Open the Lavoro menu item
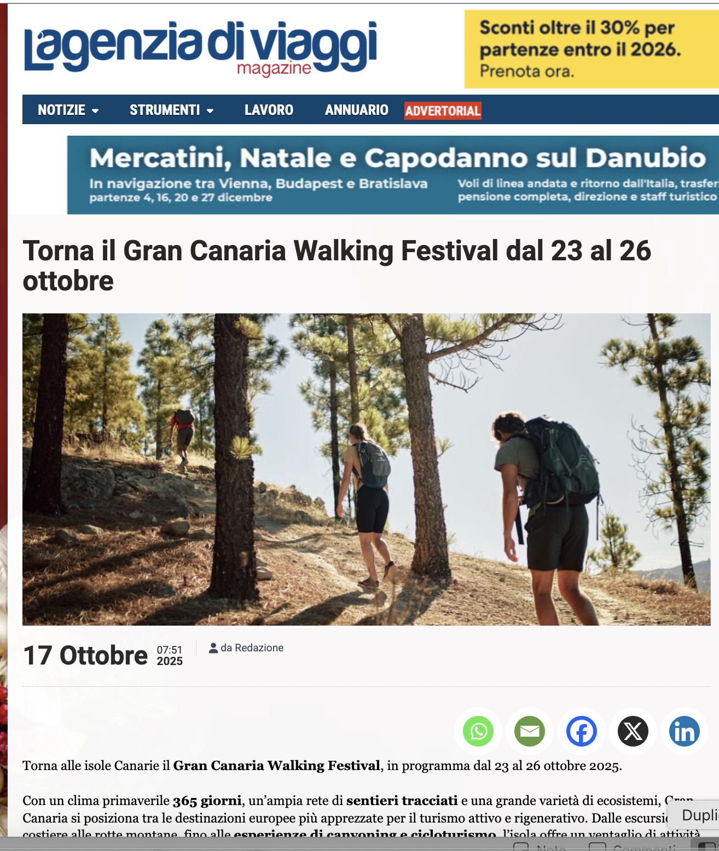This screenshot has width=719, height=851. (269, 110)
